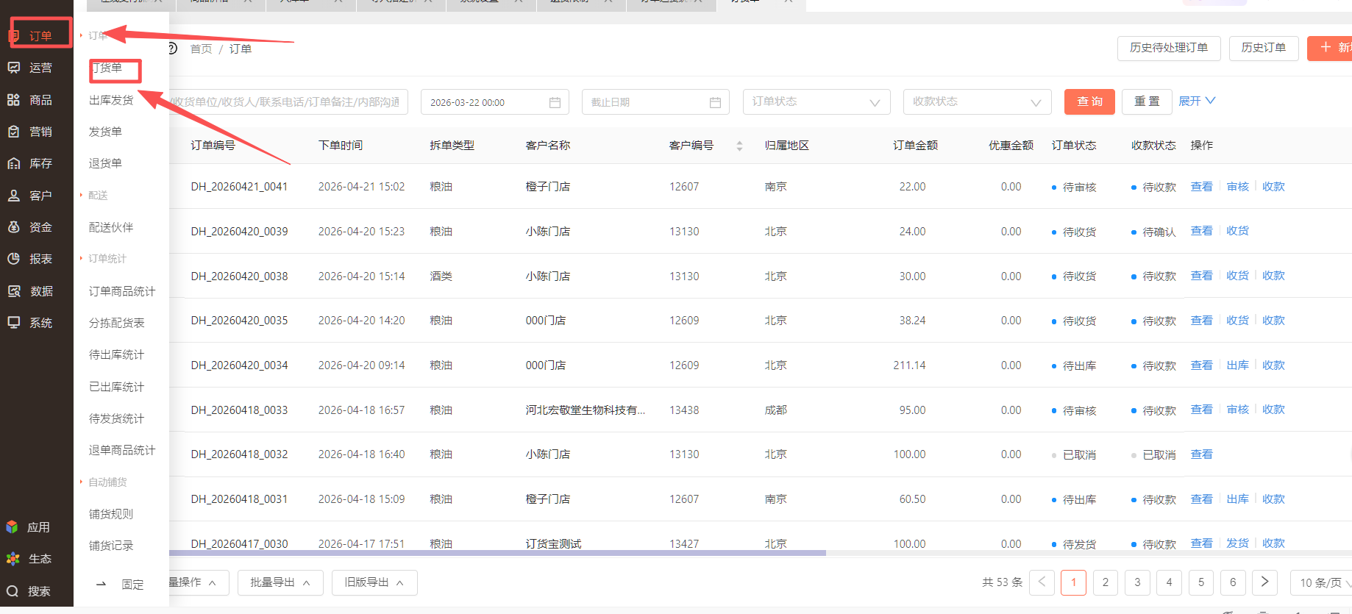Go to page 2
The width and height of the screenshot is (1352, 614).
(1106, 582)
